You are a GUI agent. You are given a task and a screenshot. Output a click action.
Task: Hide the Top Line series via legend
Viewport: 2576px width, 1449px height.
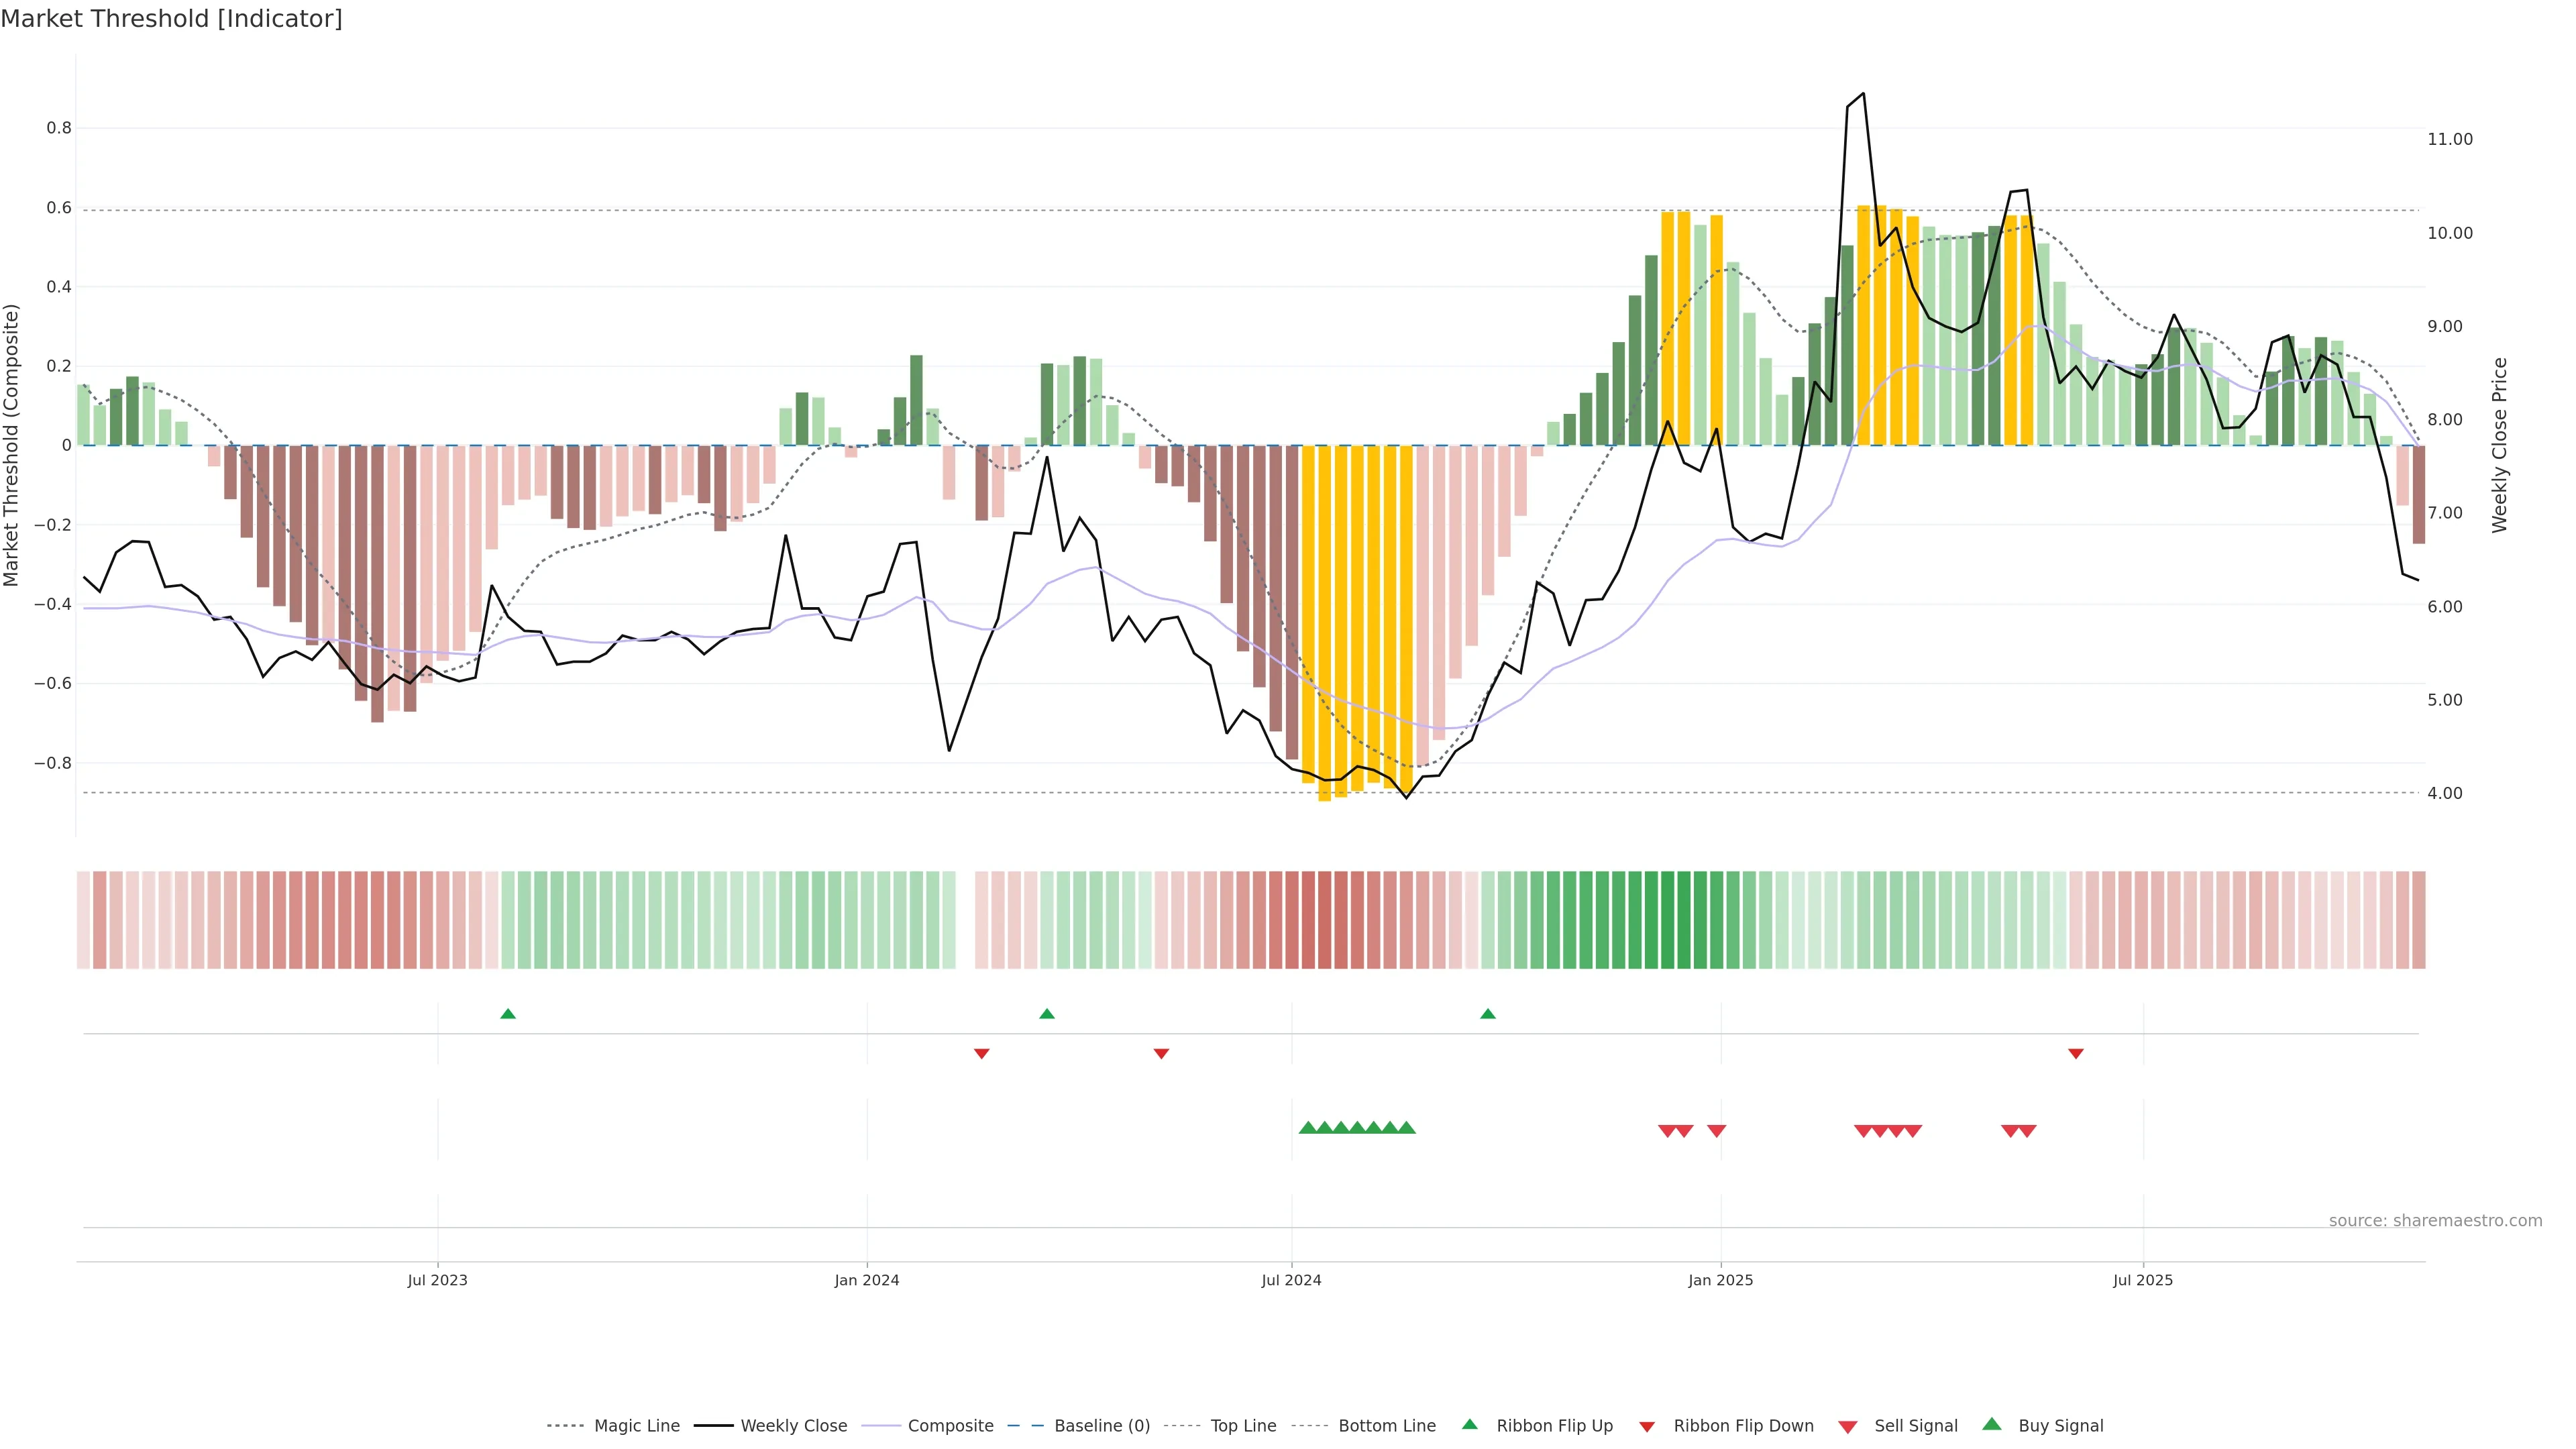[x=1243, y=1426]
